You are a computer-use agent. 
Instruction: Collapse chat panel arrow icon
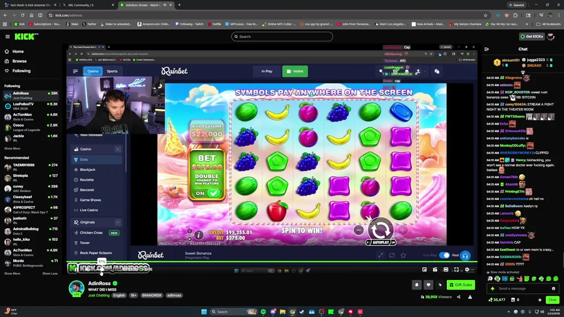tap(486, 49)
